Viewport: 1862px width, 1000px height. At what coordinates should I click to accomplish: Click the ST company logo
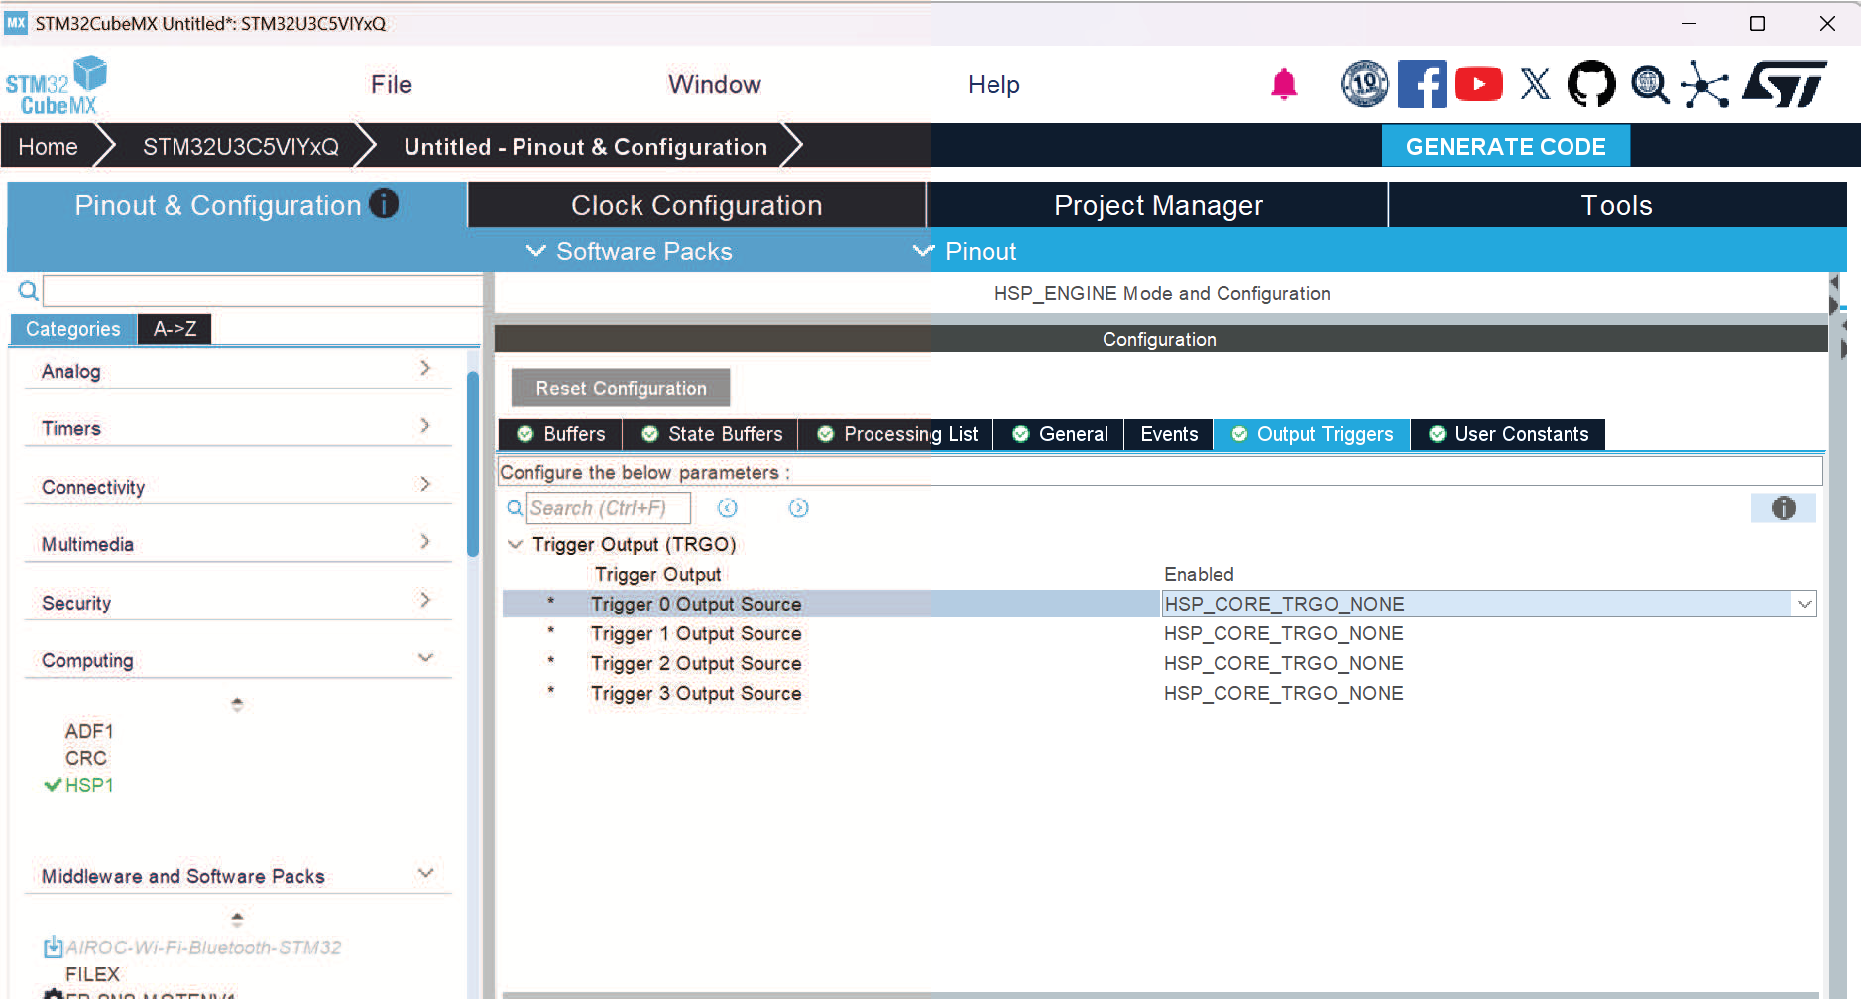point(1785,84)
